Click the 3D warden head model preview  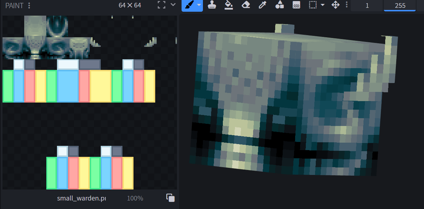tap(293, 100)
